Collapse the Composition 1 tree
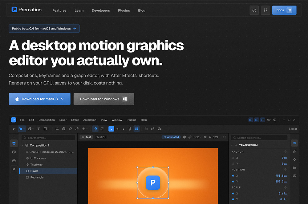The width and height of the screenshot is (308, 204). (22, 145)
